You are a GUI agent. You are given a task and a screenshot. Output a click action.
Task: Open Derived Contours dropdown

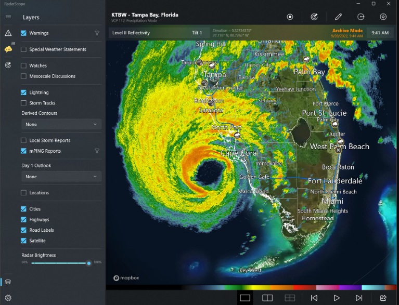coord(61,124)
